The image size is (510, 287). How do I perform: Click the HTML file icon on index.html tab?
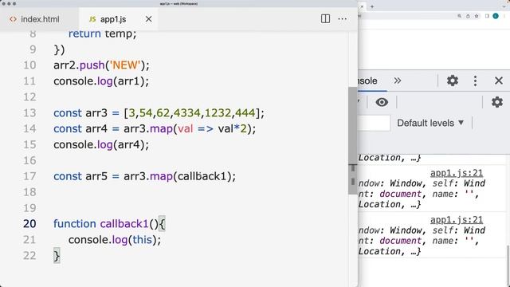(13, 19)
